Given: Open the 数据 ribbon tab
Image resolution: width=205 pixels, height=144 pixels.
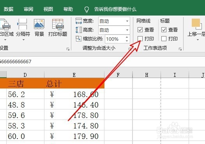Looking at the screenshot, I should click(x=8, y=9).
